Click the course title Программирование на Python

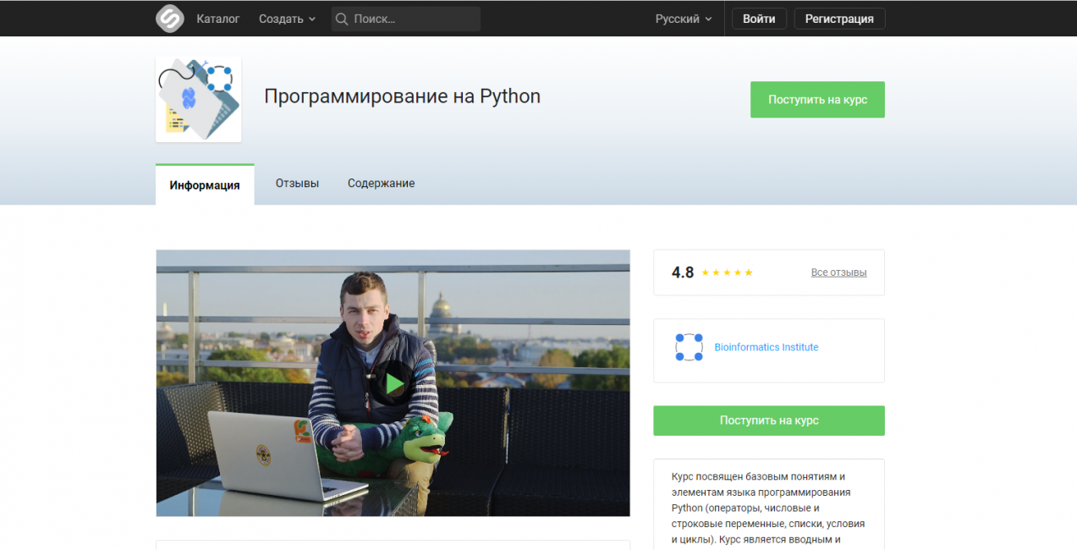point(402,96)
